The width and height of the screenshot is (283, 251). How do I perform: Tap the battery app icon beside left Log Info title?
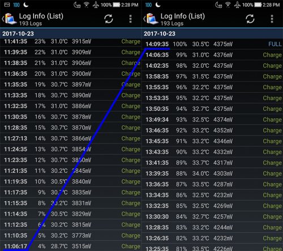pyautogui.click(x=11, y=19)
